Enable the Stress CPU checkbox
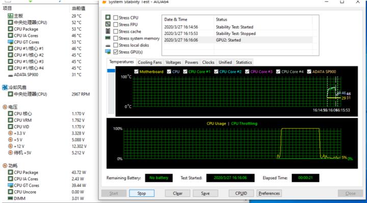Screen dimensions: 367x203 [116, 18]
